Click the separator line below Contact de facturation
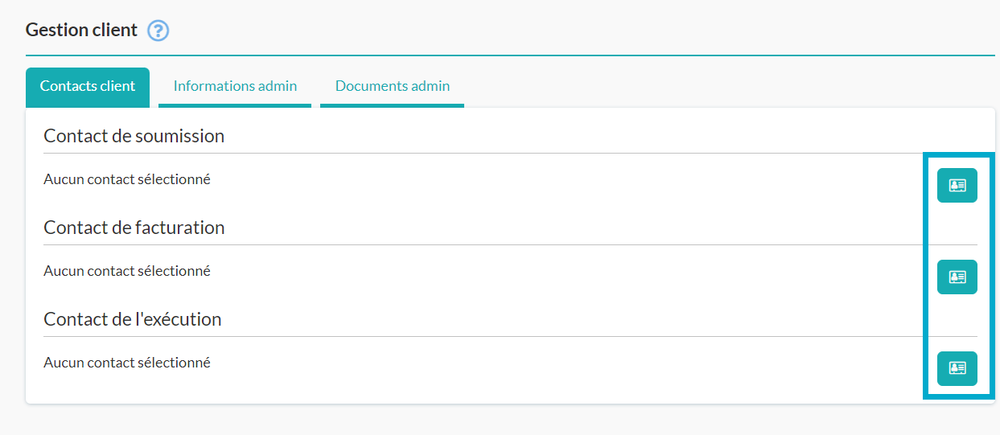Viewport: 1000px width, 435px height. 510,244
